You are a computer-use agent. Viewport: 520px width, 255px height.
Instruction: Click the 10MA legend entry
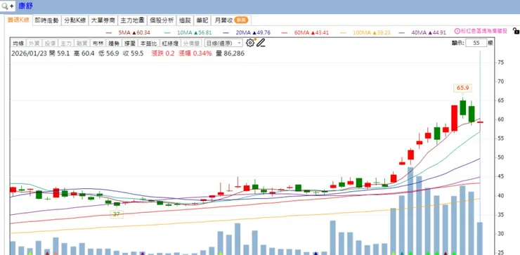(x=188, y=32)
